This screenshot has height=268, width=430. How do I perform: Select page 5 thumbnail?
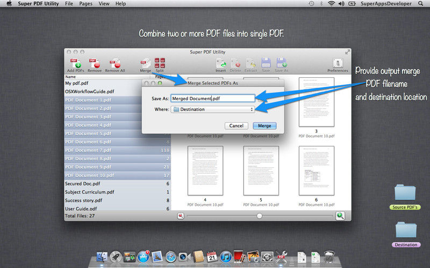tap(261, 170)
